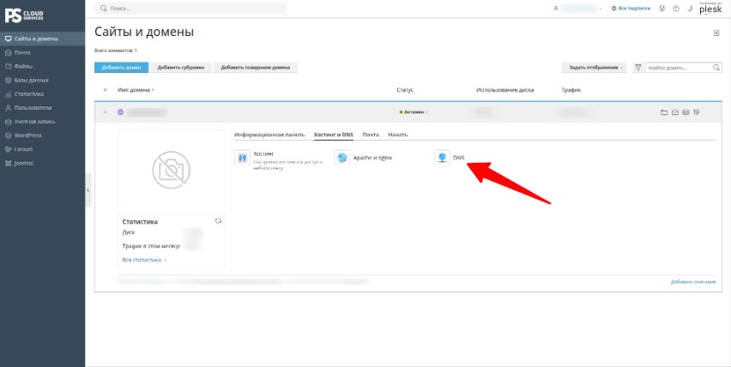The width and height of the screenshot is (731, 367).
Task: Collapse the expanded domain row chevron
Action: coord(105,112)
